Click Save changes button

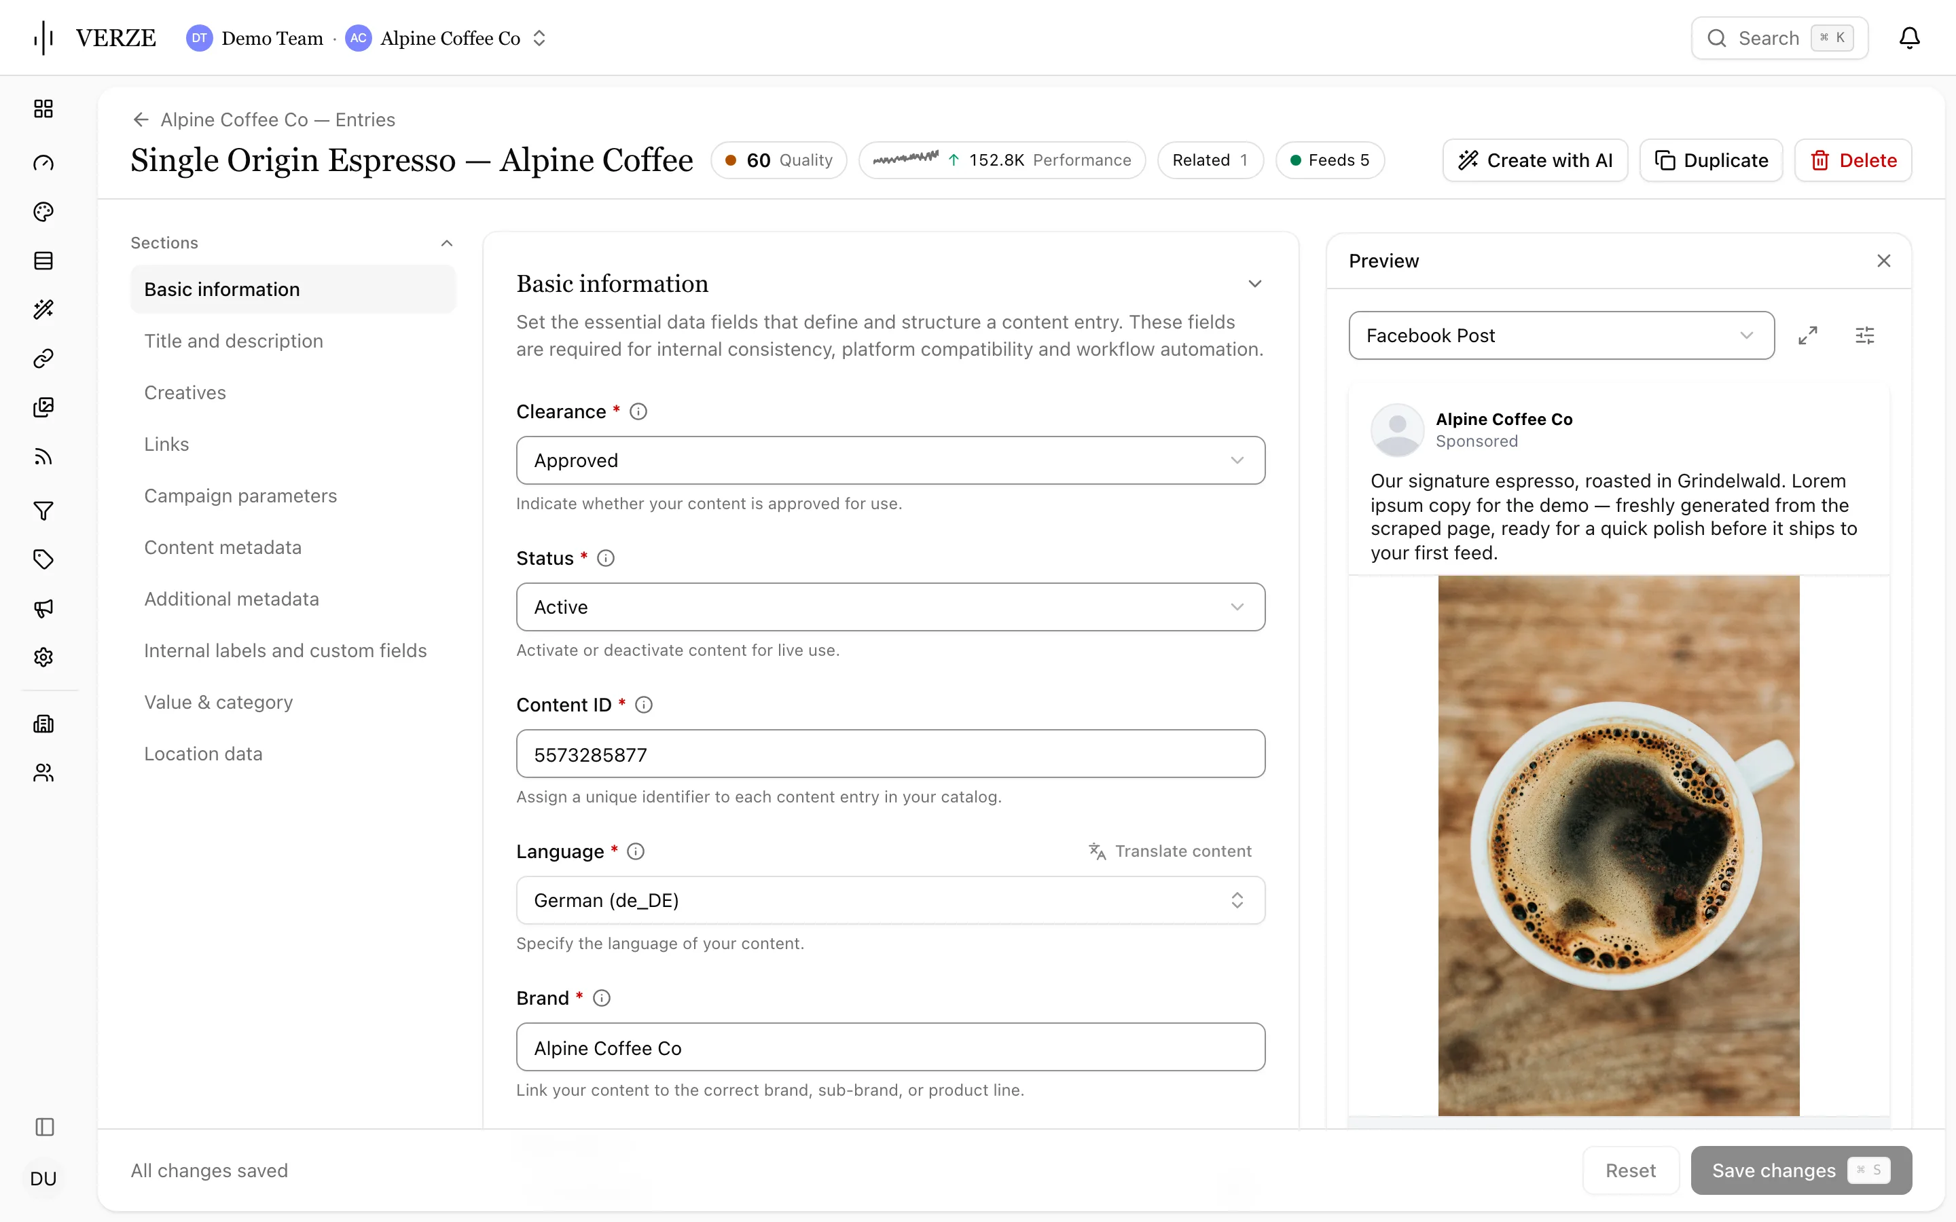click(x=1802, y=1170)
